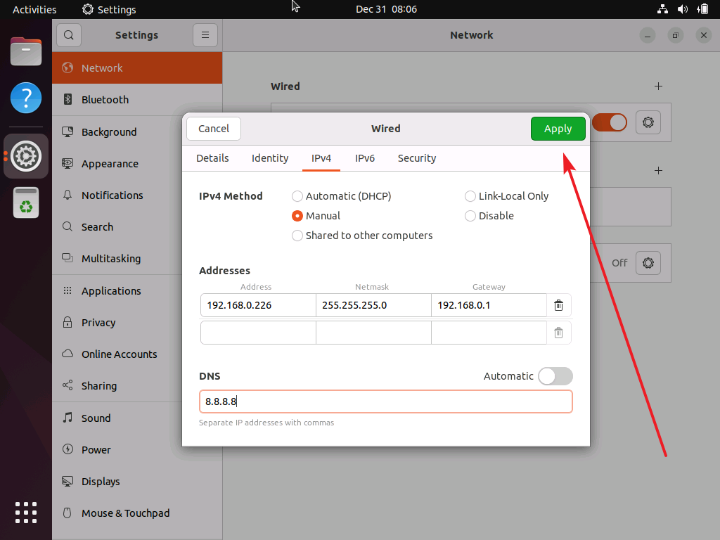Apply the wired network changes
This screenshot has height=540, width=720.
point(558,129)
